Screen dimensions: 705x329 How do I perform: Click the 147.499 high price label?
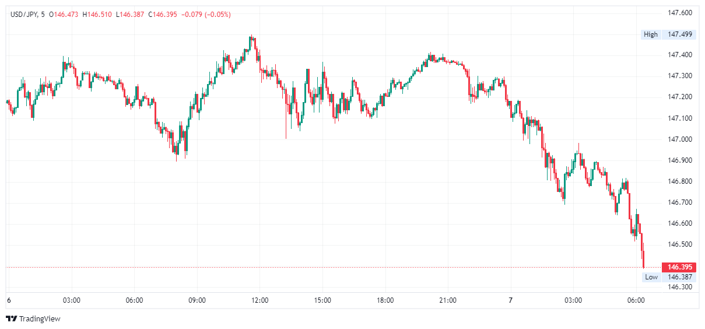coord(679,34)
